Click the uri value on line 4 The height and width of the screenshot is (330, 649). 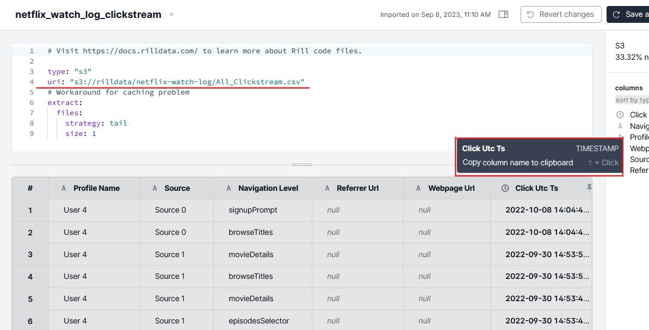click(x=187, y=82)
